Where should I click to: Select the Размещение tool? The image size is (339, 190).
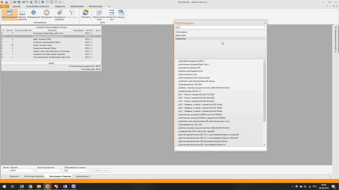(46, 15)
